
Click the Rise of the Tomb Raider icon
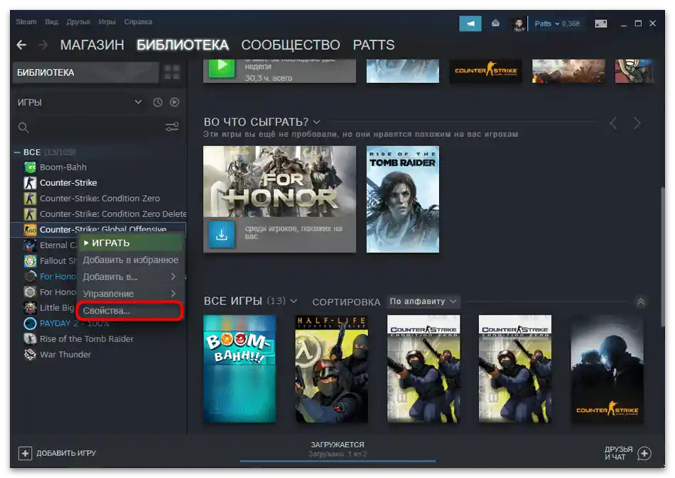point(30,339)
